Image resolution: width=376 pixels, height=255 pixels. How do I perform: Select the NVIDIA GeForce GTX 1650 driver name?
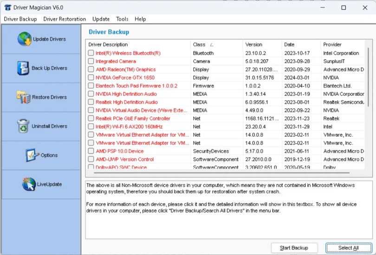pos(125,77)
